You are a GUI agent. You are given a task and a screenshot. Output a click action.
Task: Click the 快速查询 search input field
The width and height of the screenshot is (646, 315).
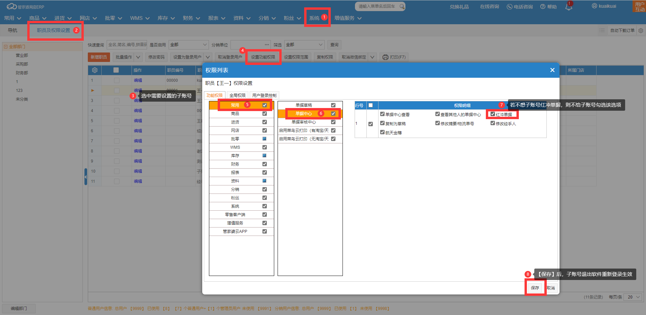[x=127, y=45]
